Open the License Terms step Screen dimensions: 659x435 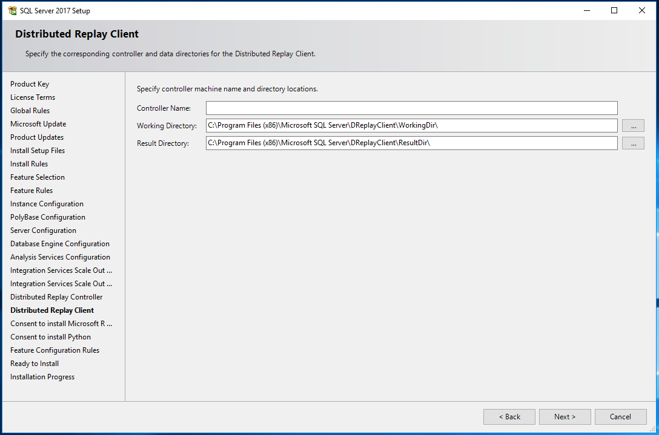coord(33,97)
